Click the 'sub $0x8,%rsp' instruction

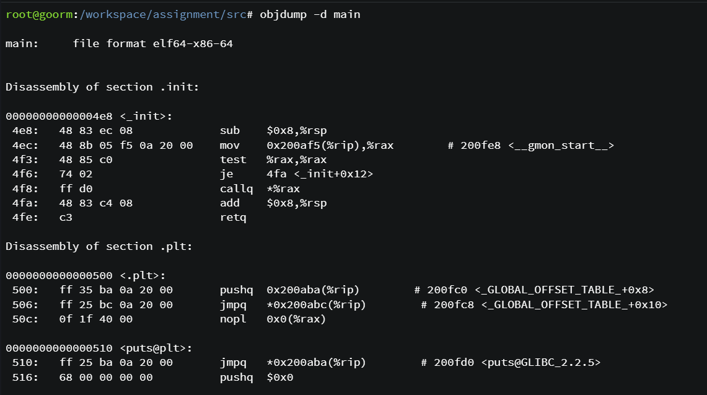(x=273, y=130)
